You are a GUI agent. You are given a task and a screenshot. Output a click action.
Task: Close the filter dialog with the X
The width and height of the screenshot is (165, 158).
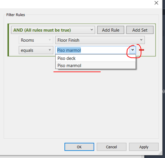156,3
